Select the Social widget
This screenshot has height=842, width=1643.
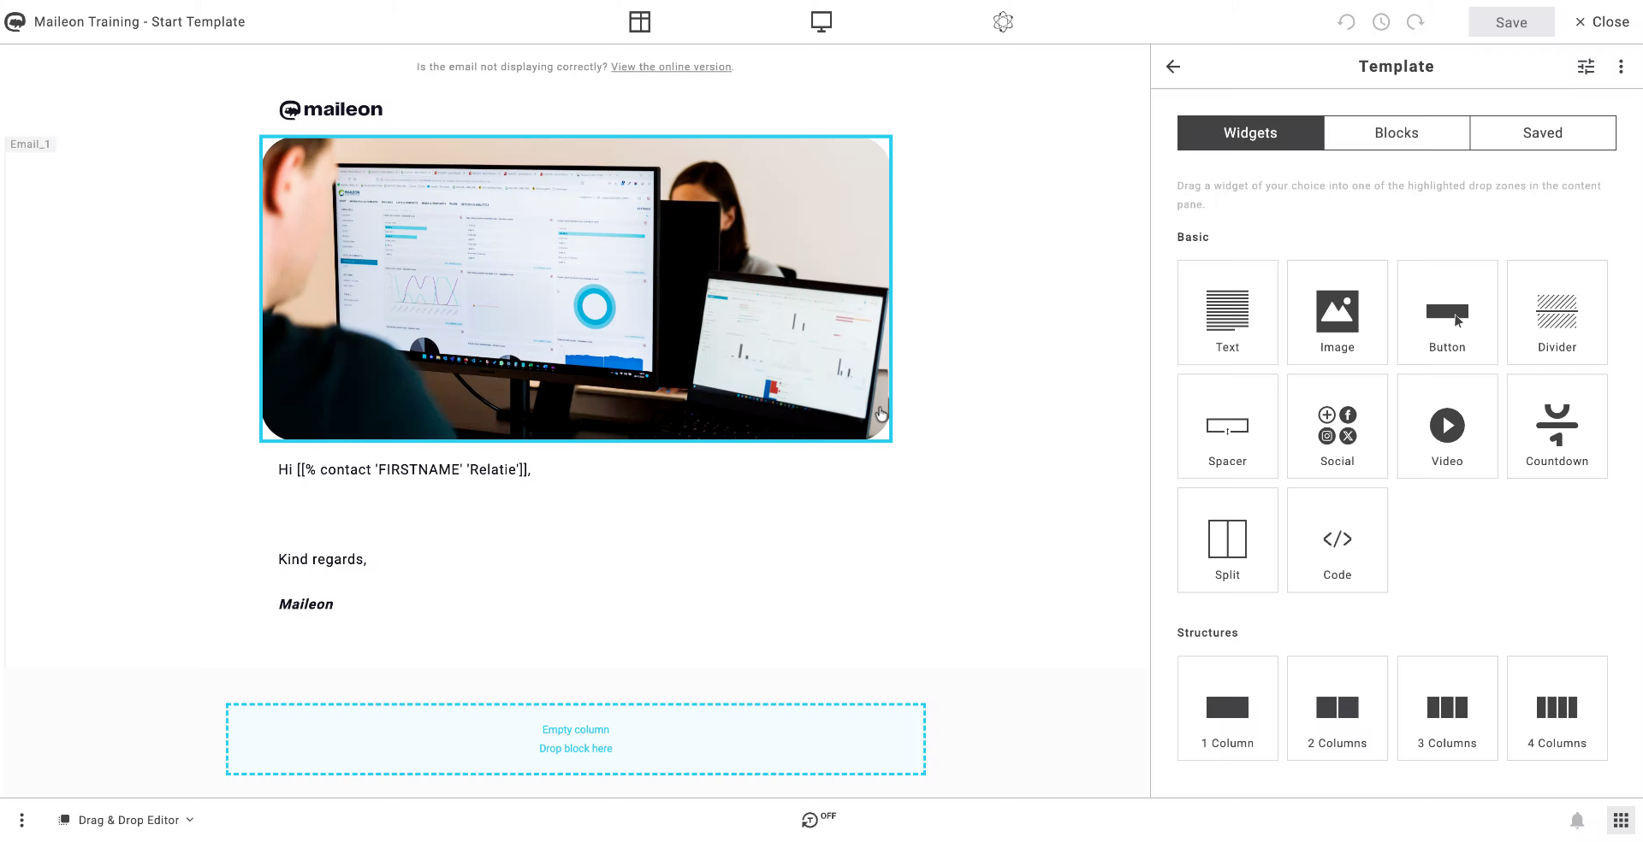tap(1337, 427)
